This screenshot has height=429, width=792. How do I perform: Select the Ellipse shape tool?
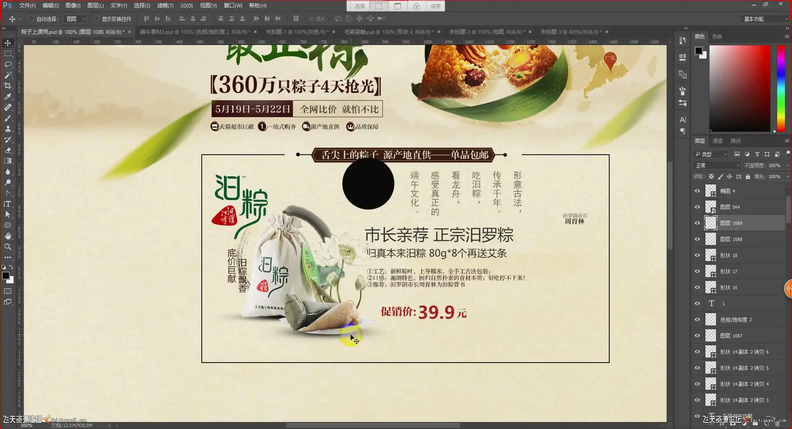(8, 225)
